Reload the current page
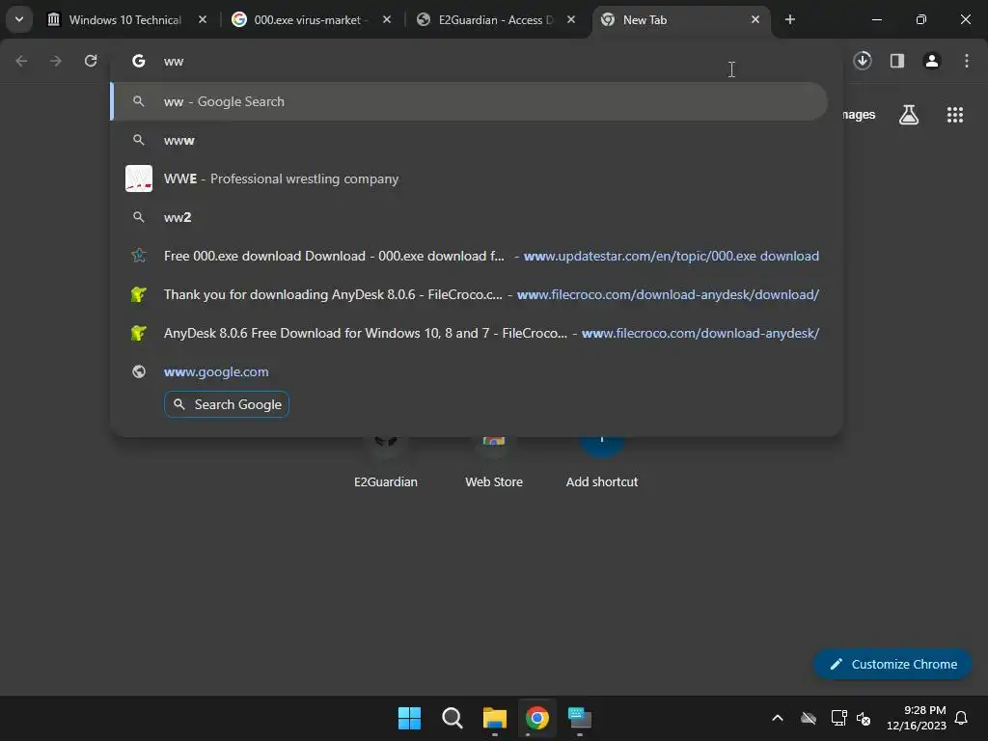 pyautogui.click(x=91, y=61)
